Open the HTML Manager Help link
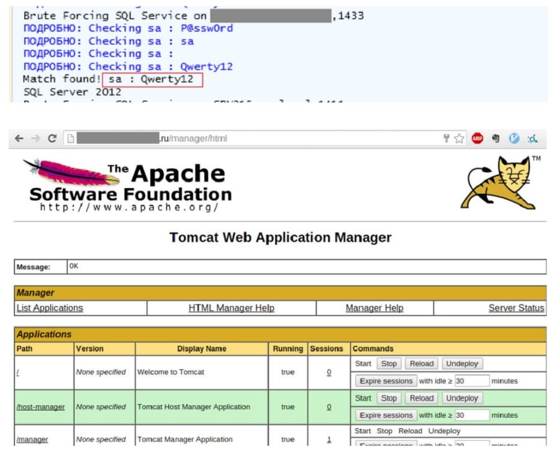 [231, 308]
